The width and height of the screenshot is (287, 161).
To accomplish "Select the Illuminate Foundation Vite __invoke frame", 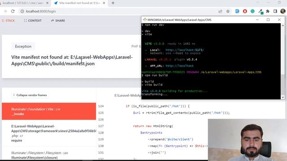I will pos(49,111).
